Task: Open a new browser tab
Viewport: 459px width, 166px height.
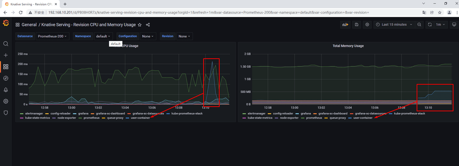Action: click(65, 4)
